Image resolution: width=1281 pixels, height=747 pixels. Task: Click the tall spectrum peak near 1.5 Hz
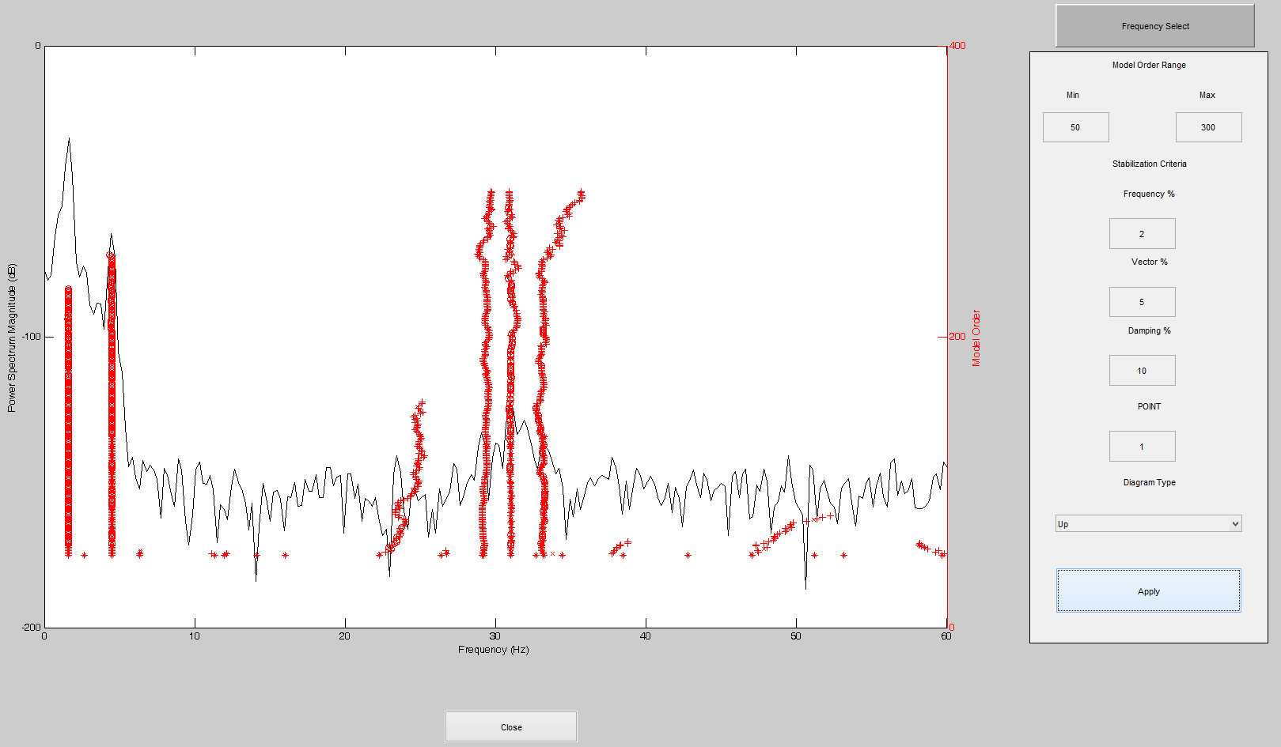pyautogui.click(x=69, y=140)
